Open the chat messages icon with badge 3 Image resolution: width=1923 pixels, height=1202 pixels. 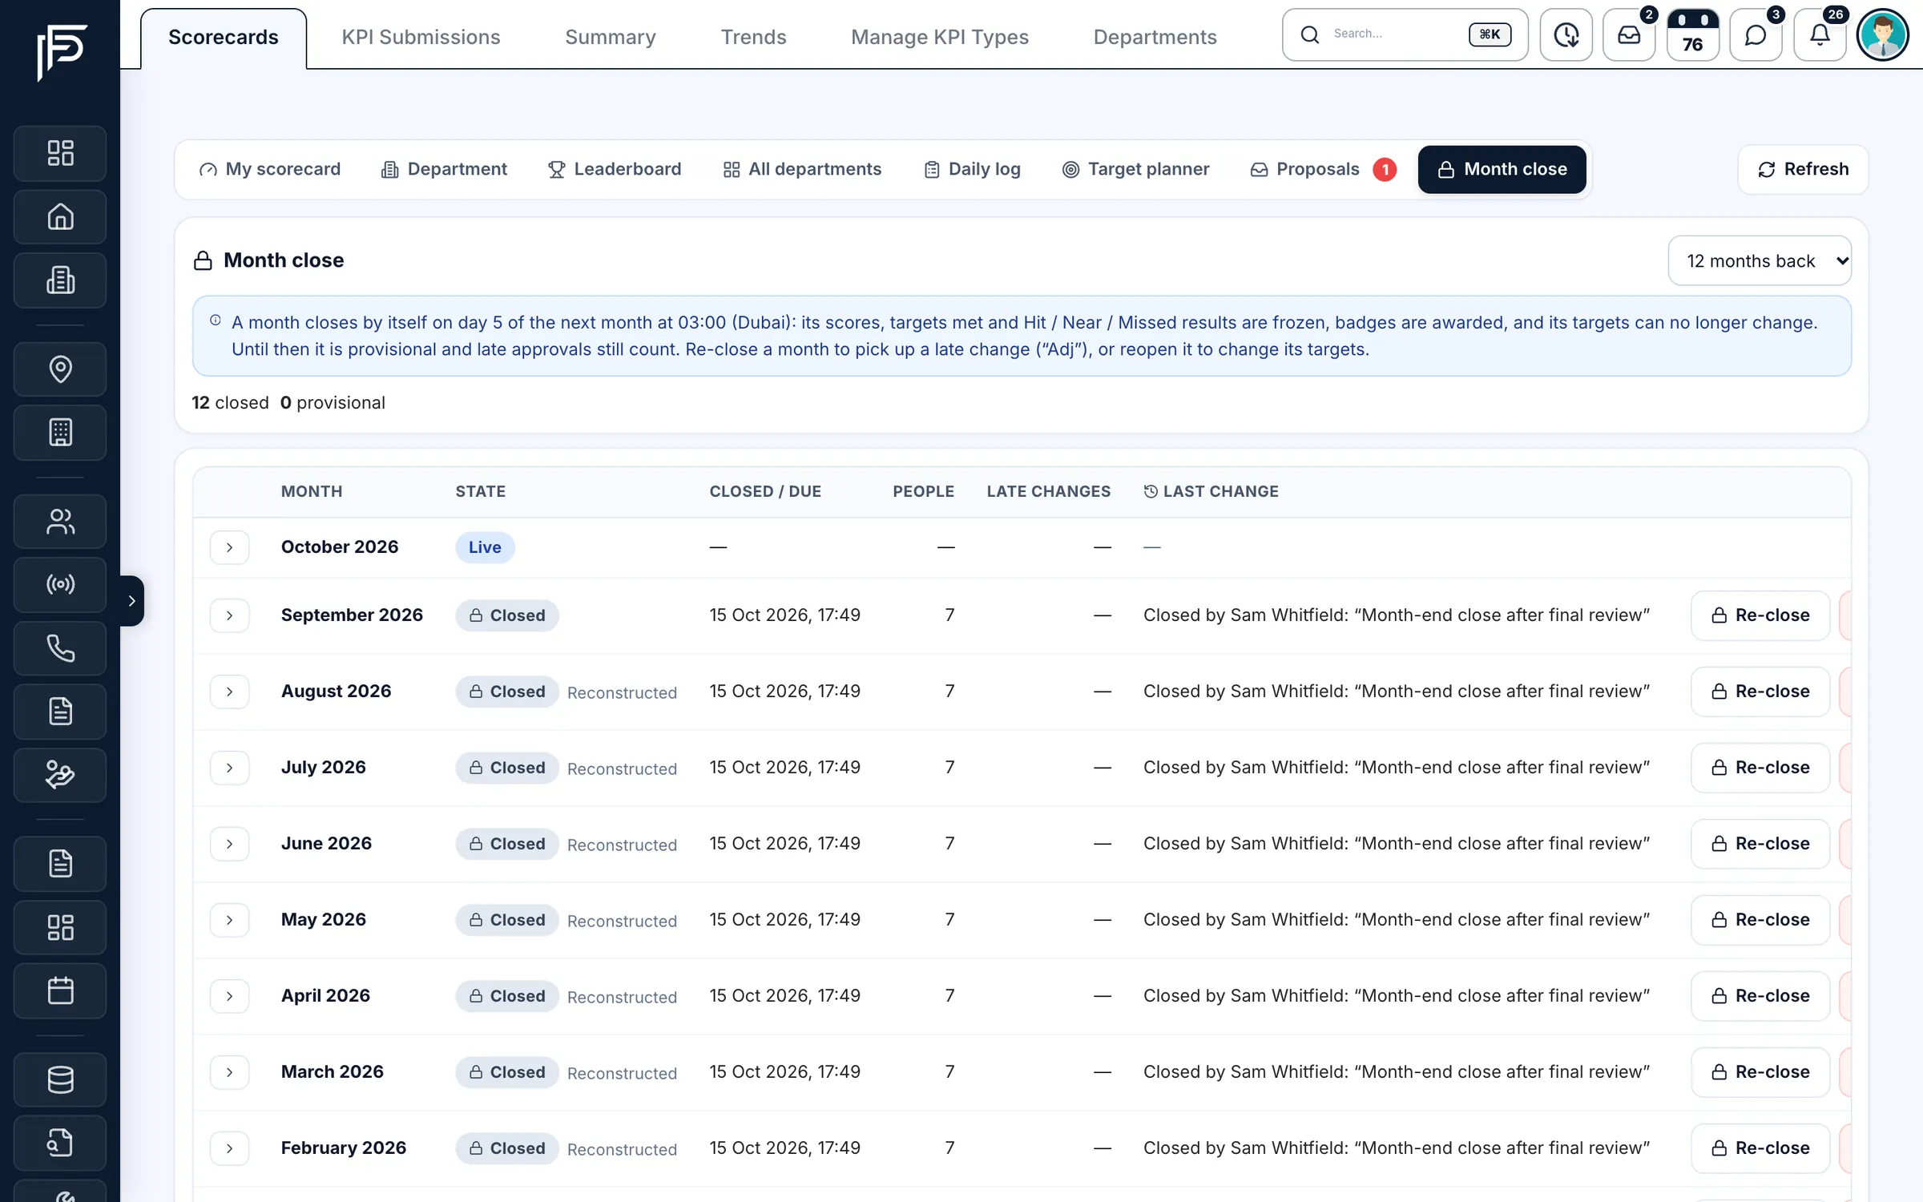click(x=1756, y=34)
